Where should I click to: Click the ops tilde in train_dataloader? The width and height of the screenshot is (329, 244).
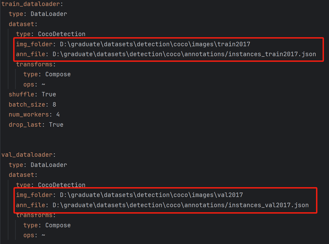pos(43,84)
